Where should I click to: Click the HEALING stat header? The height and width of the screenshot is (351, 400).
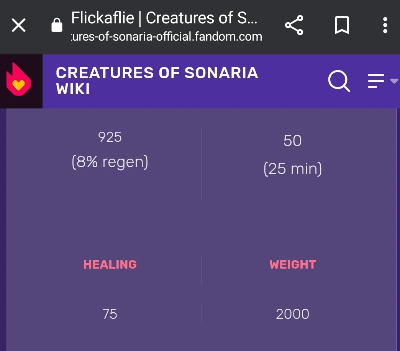coord(110,264)
